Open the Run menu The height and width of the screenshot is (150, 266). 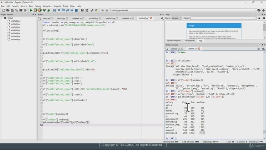[x=31, y=6]
